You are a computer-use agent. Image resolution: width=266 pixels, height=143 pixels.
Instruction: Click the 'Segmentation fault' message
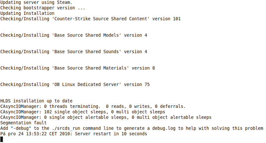[24, 123]
